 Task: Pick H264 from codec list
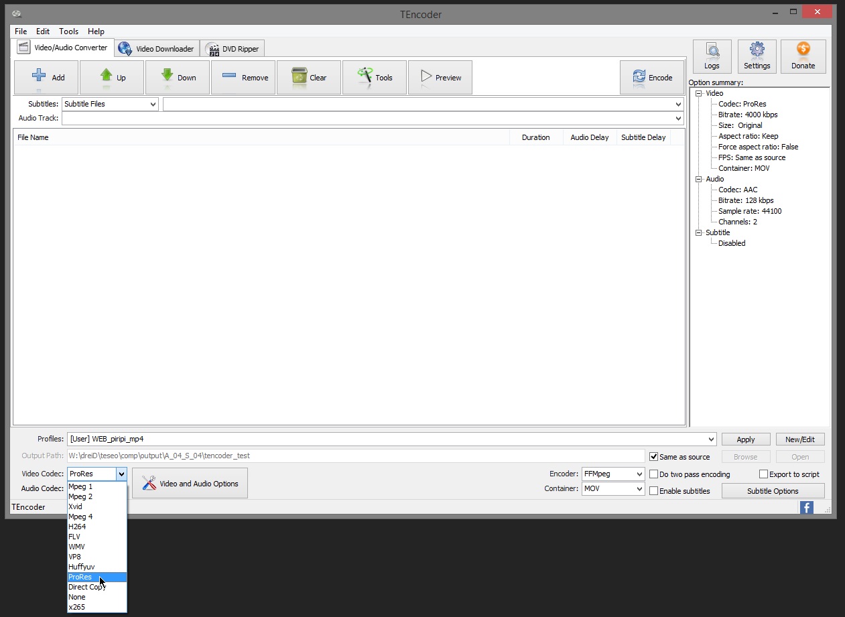pyautogui.click(x=96, y=527)
